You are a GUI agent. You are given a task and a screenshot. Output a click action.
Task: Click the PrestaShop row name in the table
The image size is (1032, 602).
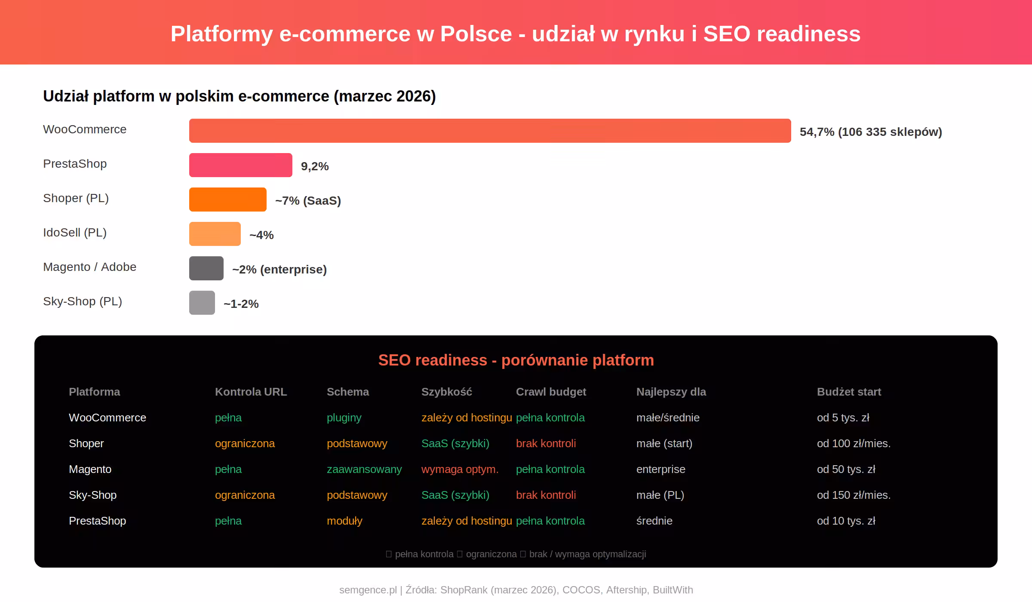point(97,521)
